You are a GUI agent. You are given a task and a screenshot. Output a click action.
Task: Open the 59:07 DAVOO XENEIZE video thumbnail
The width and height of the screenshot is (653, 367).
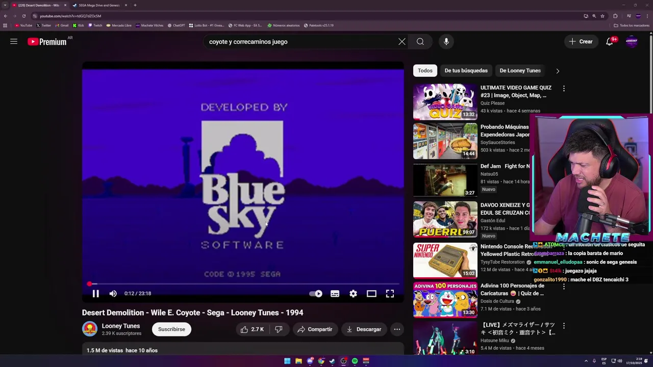pos(445,219)
